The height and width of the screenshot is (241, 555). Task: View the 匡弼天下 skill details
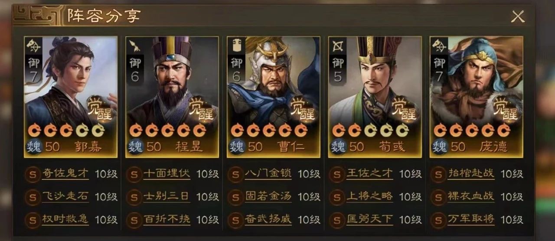coord(370,219)
